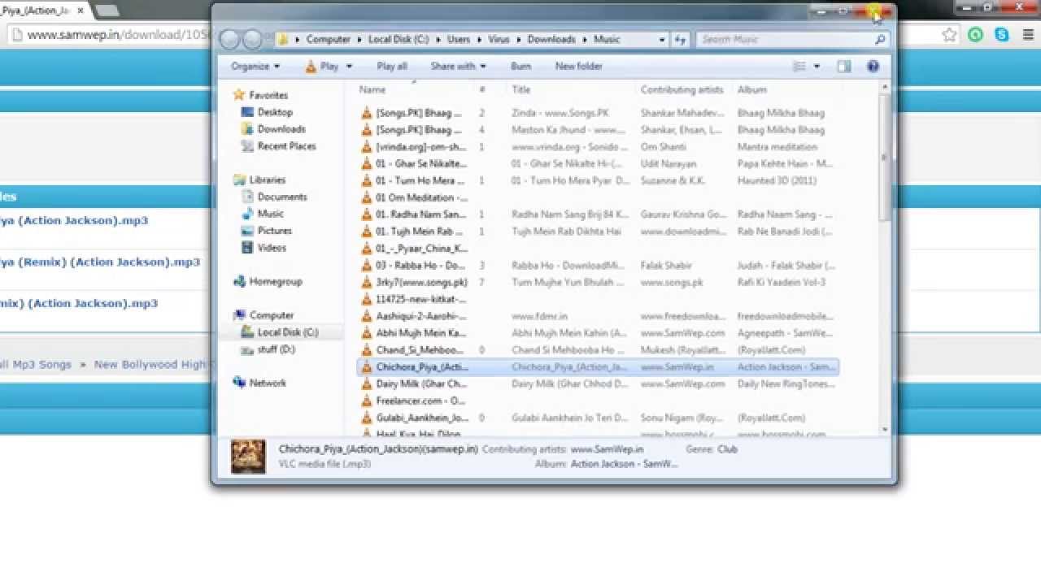Image resolution: width=1041 pixels, height=585 pixels.
Task: Select the [vrinda.org]-om-sh... file
Action: [x=421, y=147]
